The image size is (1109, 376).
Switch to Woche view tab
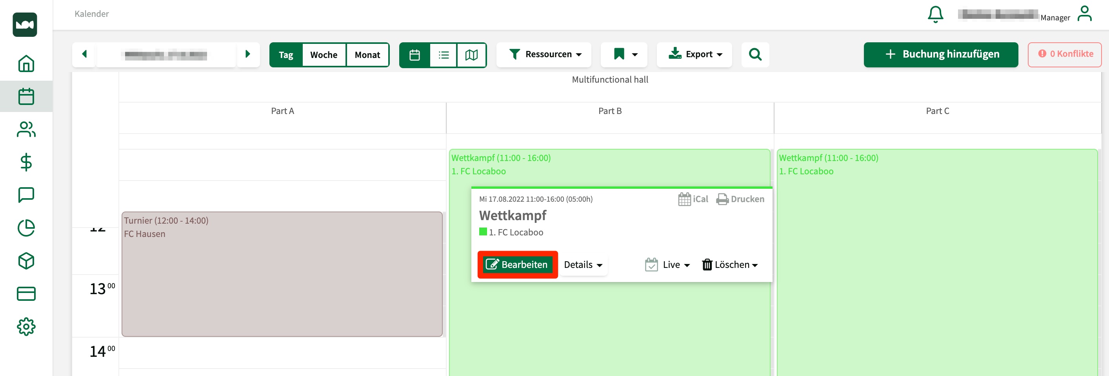(x=324, y=55)
